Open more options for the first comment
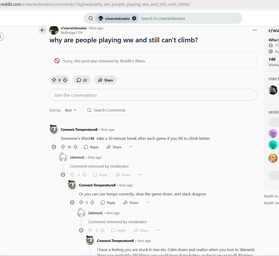Image resolution: width=279 pixels, height=256 pixels. click(131, 147)
